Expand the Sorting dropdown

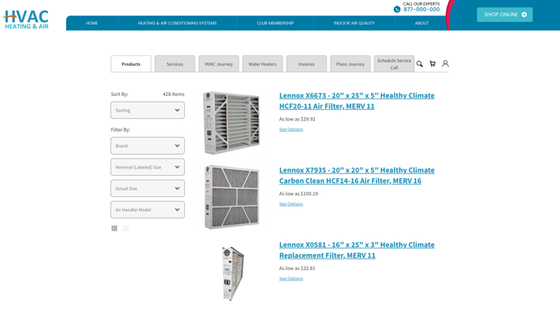coord(147,110)
